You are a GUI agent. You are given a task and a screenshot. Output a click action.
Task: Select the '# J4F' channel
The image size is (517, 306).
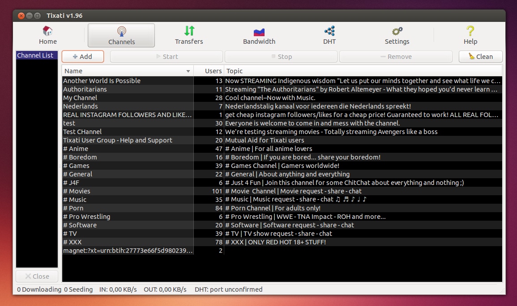[x=282, y=183]
